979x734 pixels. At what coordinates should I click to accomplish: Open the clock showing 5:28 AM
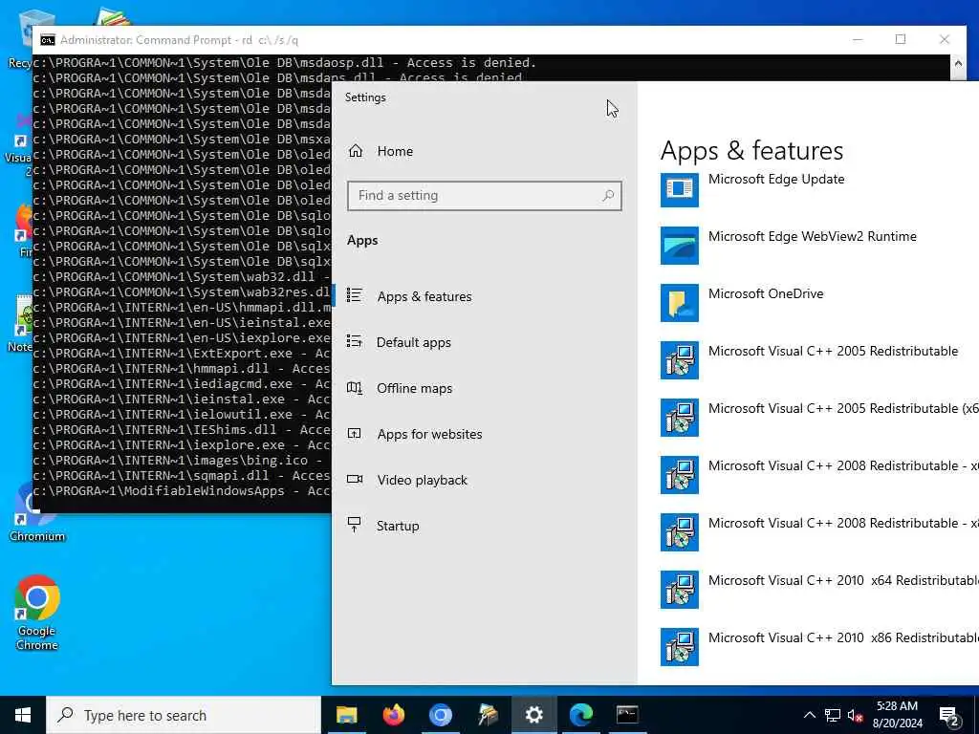(897, 715)
